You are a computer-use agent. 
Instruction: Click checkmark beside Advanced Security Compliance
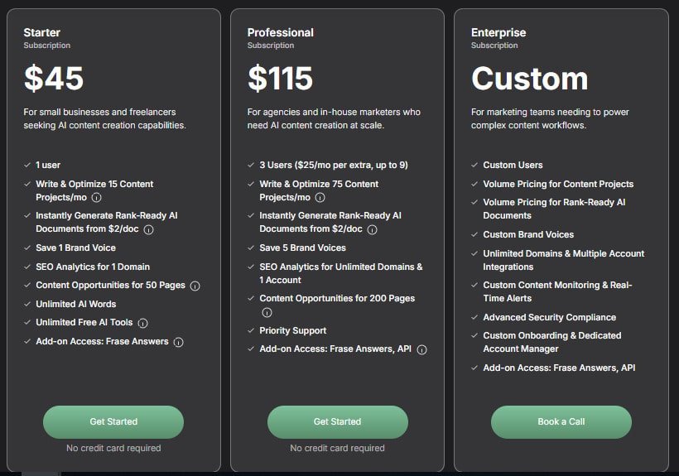[x=474, y=317]
